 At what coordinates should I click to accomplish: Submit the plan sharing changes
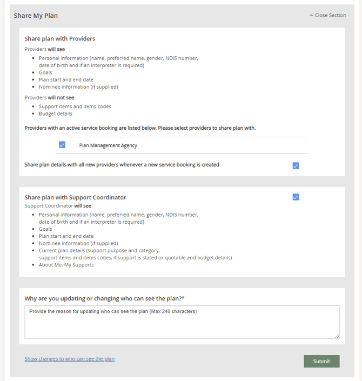pos(321,361)
